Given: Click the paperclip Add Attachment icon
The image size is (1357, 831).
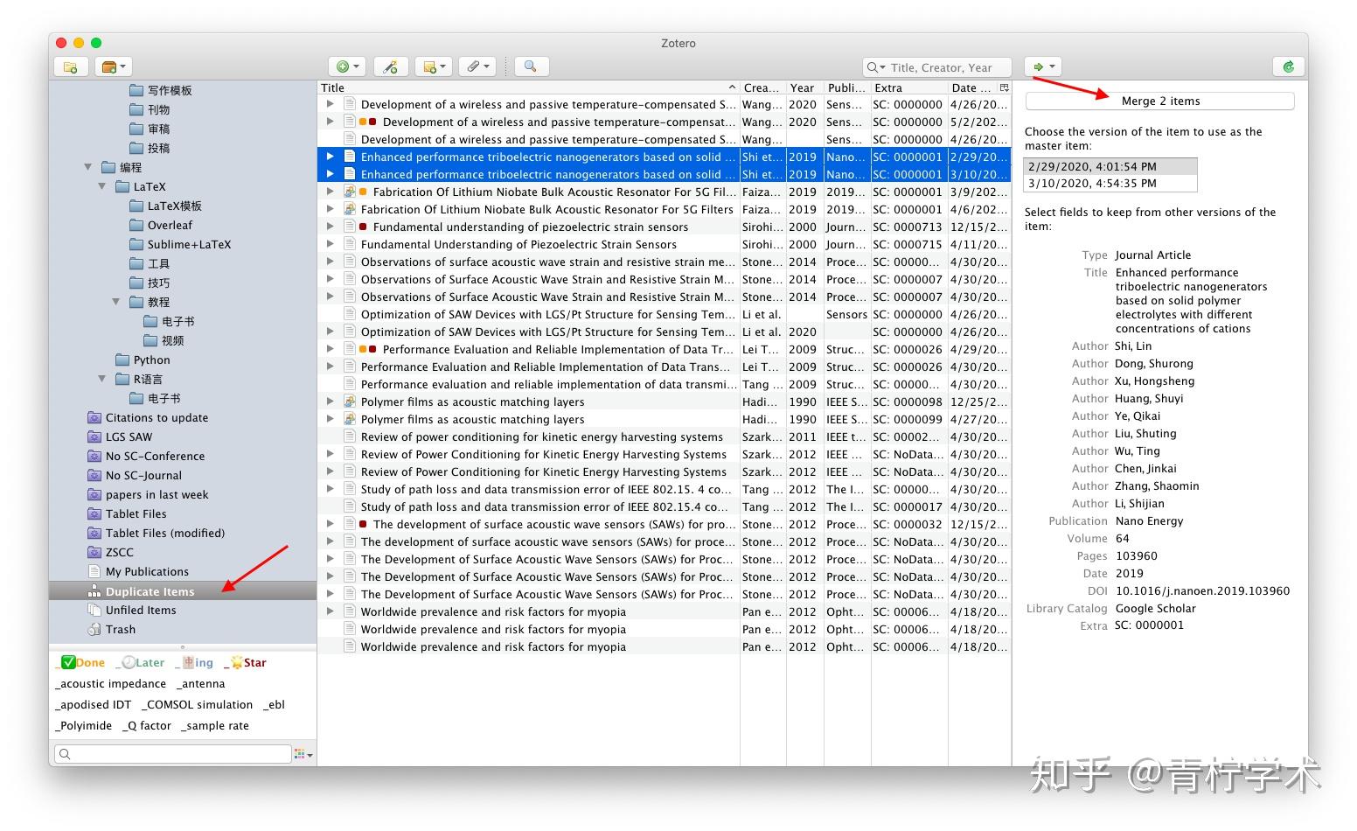Looking at the screenshot, I should (x=477, y=66).
